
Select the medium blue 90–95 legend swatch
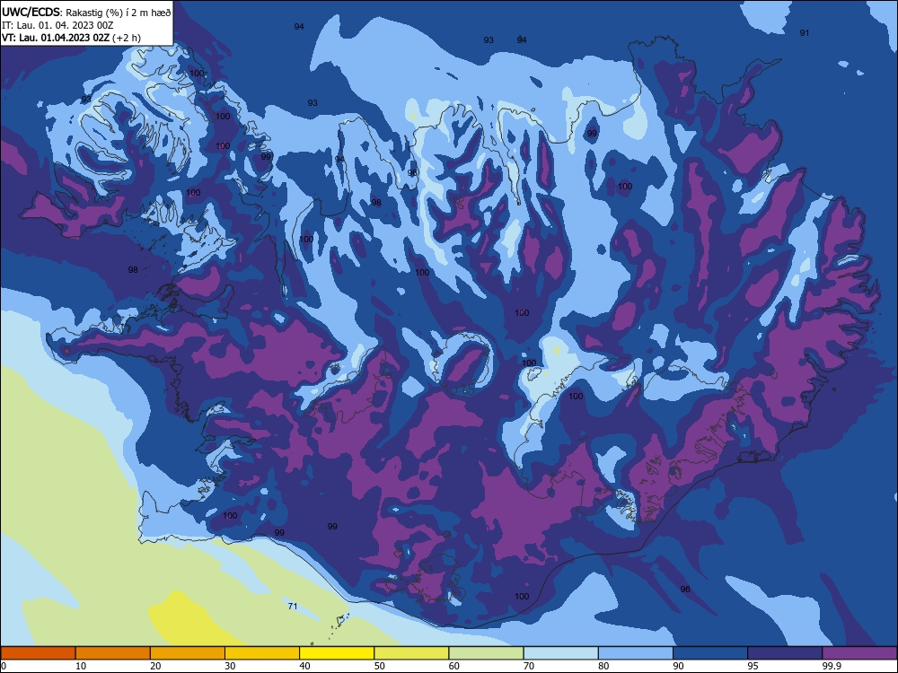[710, 653]
